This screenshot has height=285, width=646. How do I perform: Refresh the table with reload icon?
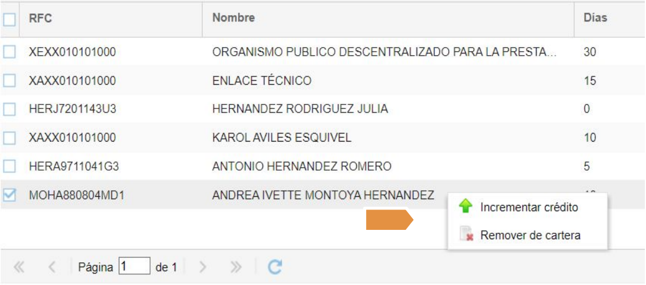tap(275, 267)
